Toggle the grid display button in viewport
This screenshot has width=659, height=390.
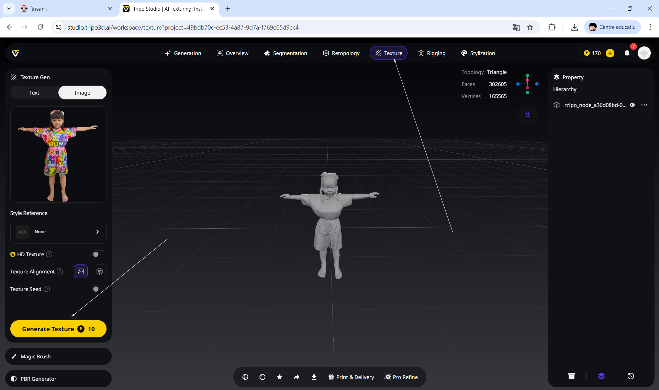point(527,115)
